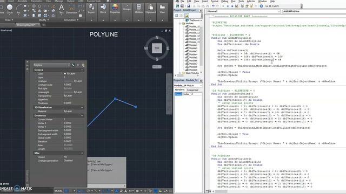Click the Save icon in VBA toolbar
Viewport: 346px width, 194px height.
tap(189, 6)
